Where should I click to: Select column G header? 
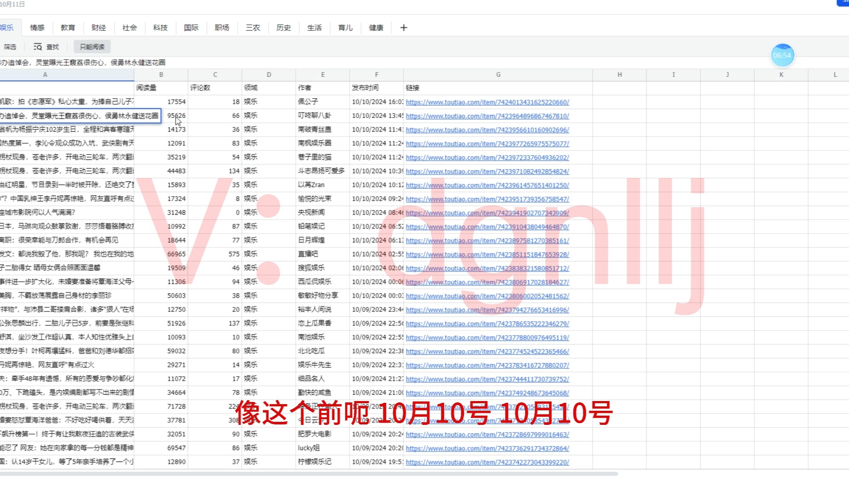[498, 75]
